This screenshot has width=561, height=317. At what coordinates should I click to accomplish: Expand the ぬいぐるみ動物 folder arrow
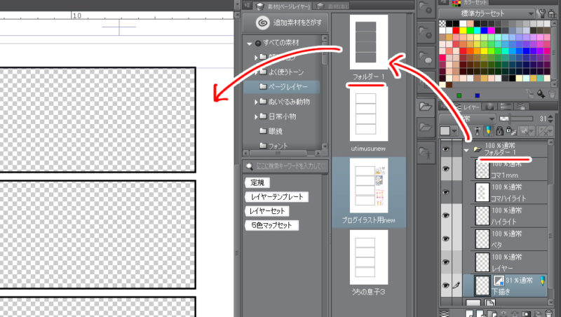[256, 102]
